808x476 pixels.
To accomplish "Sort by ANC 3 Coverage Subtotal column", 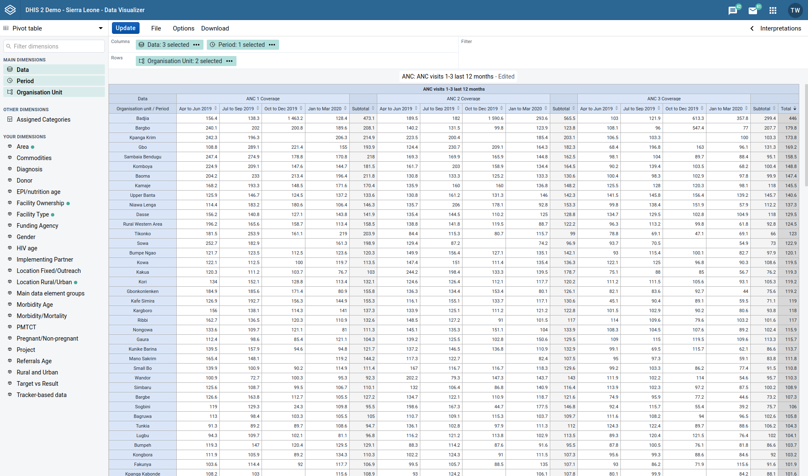I will (x=774, y=109).
